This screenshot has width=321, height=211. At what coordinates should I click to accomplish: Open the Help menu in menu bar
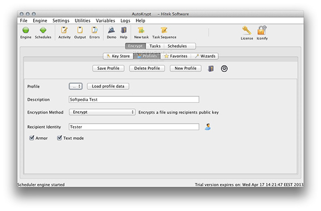tap(140, 21)
